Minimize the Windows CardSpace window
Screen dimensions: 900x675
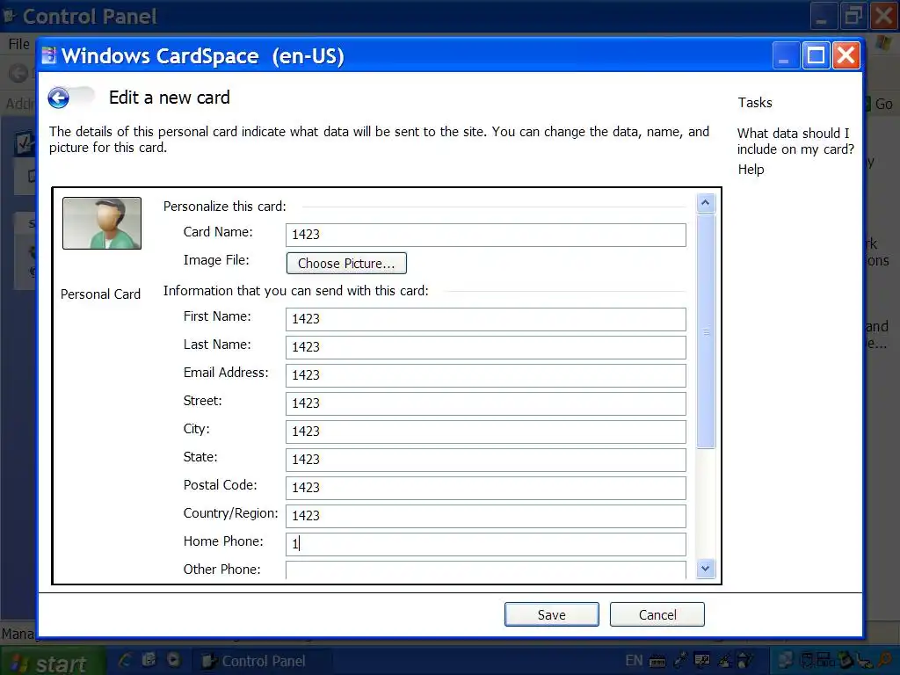(x=785, y=55)
